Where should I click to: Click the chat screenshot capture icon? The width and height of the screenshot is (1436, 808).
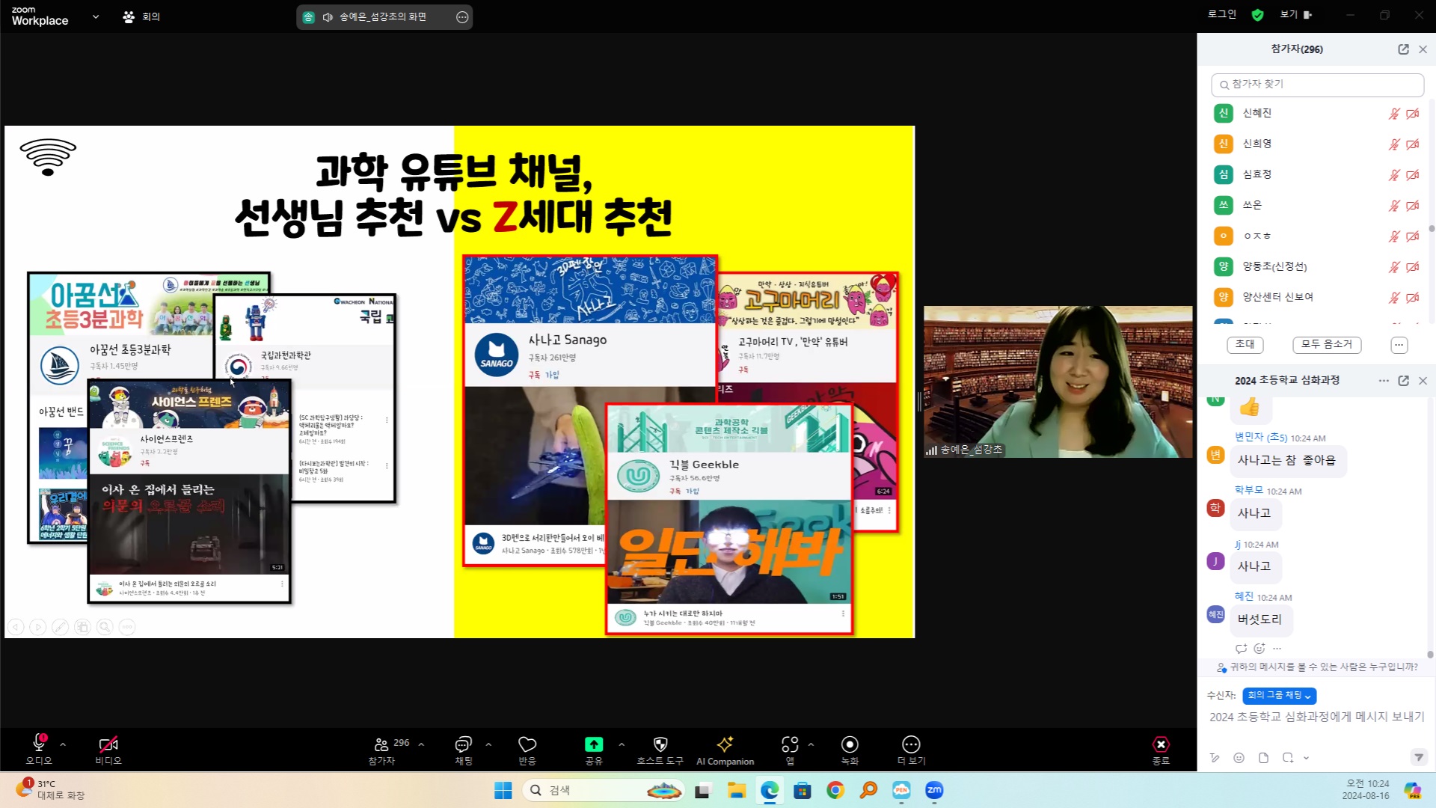[x=1288, y=758]
